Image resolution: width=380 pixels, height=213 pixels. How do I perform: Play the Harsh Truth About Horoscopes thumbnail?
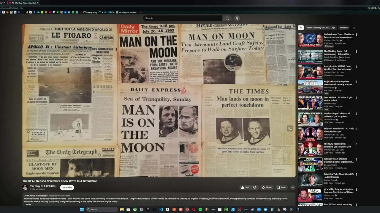coord(310,40)
